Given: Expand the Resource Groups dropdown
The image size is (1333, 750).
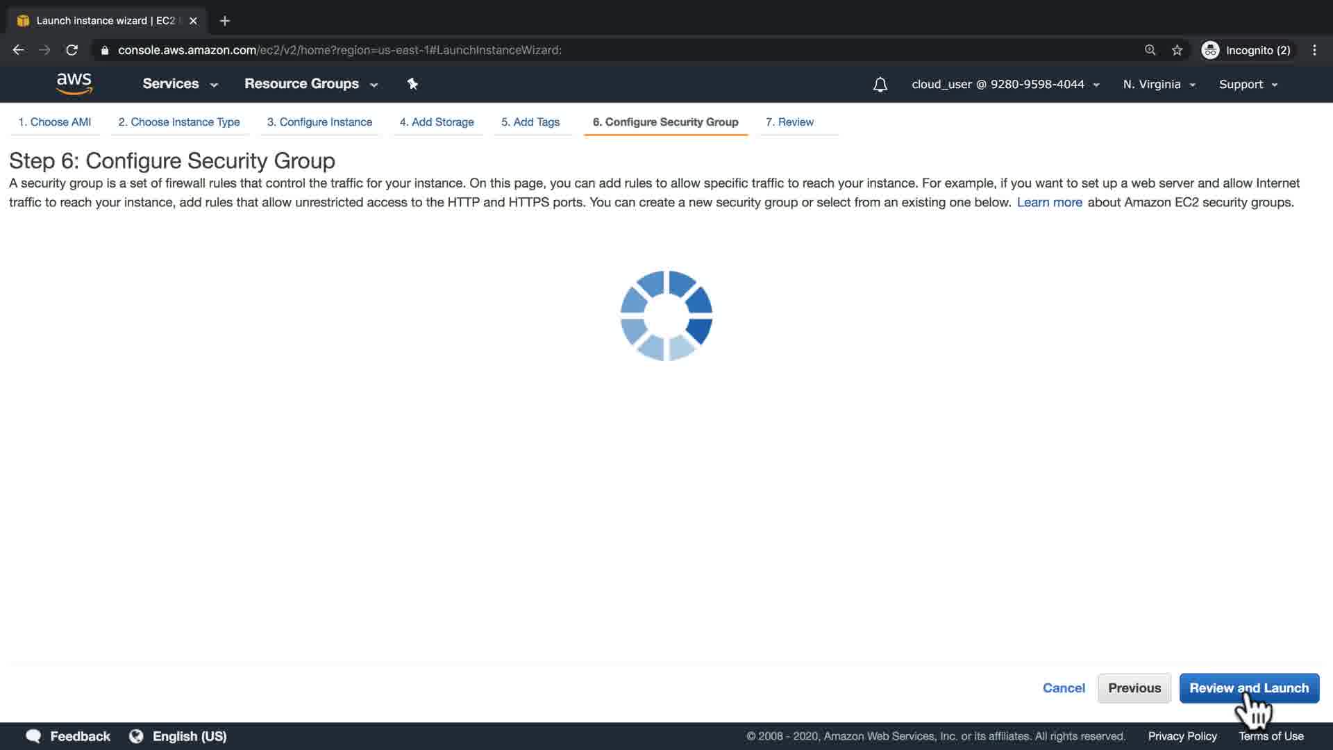Looking at the screenshot, I should (x=310, y=83).
